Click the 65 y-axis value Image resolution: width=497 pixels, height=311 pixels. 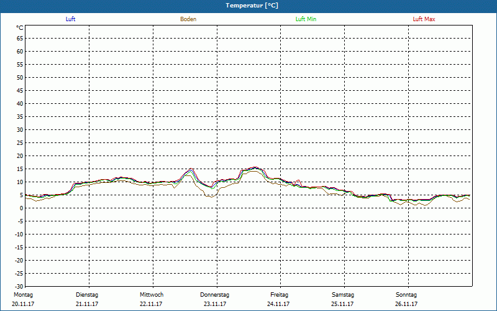coord(20,39)
